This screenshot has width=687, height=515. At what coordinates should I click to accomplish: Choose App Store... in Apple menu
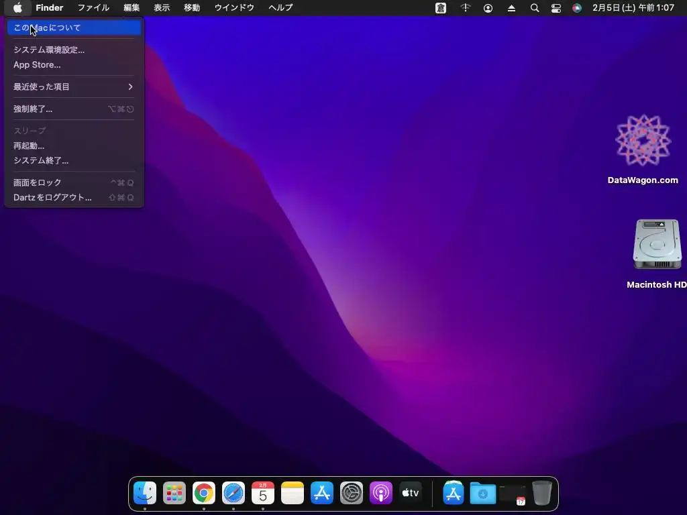pos(74,65)
